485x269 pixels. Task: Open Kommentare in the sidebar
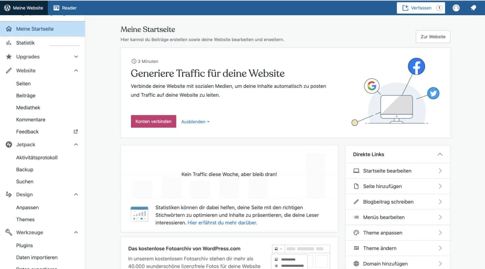coord(31,120)
